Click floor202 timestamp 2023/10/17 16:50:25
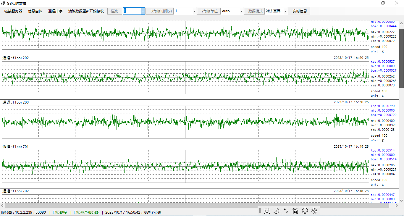The image size is (404, 216). 351,58
